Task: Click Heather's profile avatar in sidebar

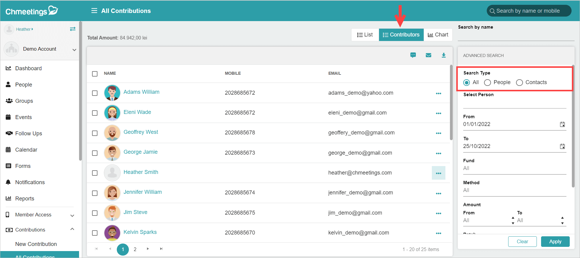Action: click(9, 29)
